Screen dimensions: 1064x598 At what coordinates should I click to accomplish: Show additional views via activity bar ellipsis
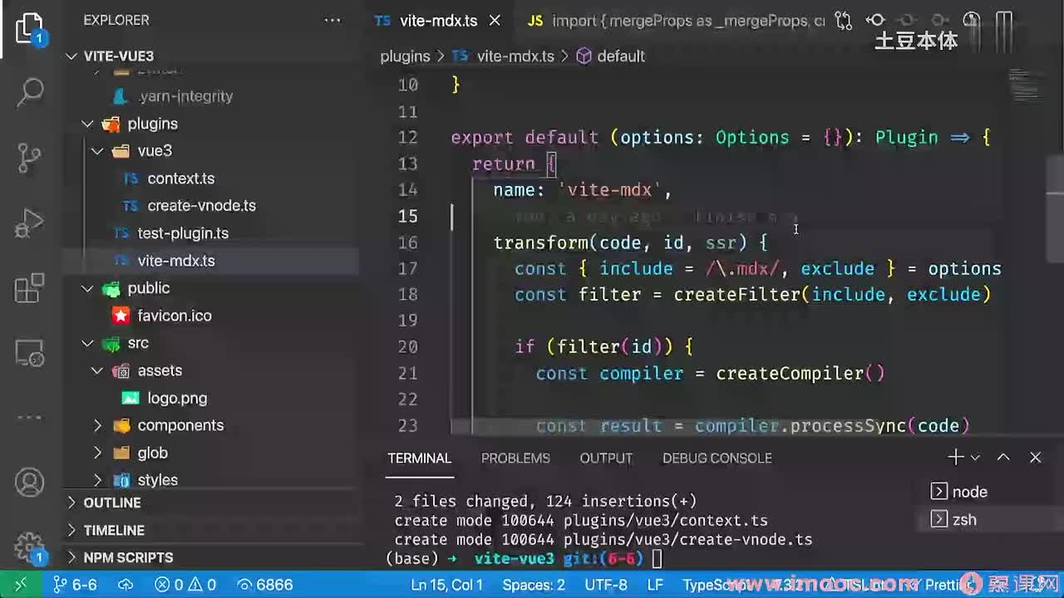[x=30, y=418]
